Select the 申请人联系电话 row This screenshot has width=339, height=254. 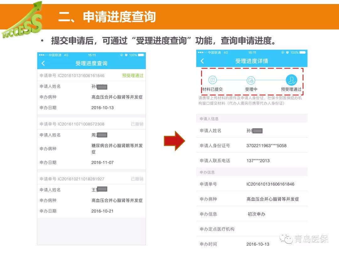tap(252, 161)
